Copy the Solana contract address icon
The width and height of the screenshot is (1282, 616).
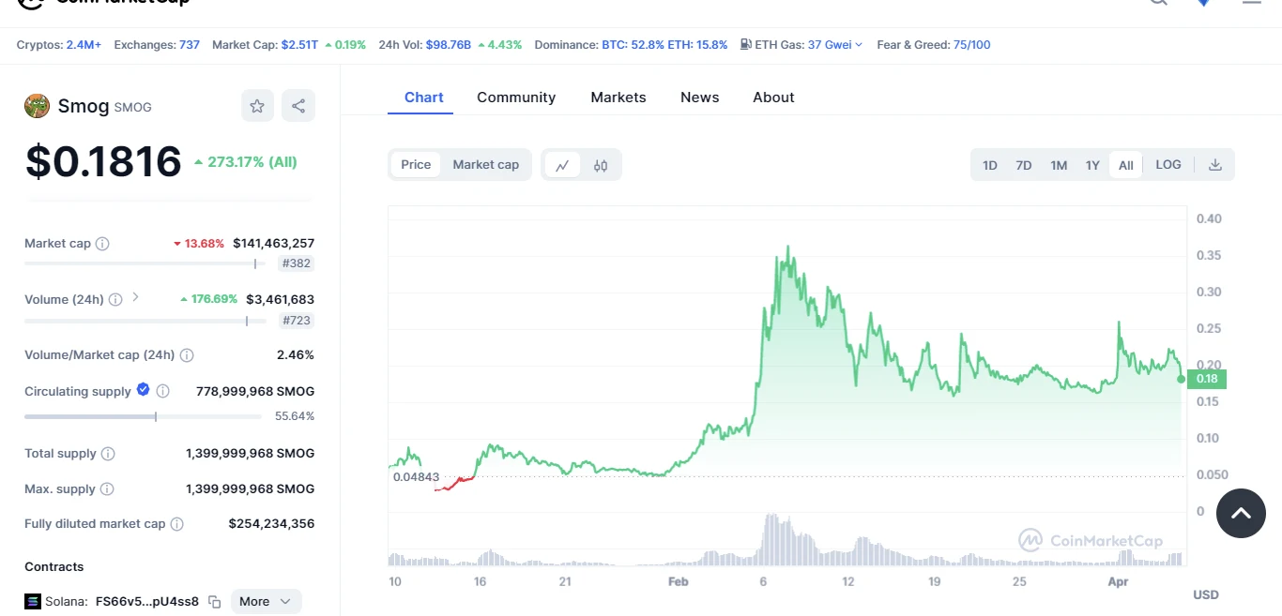tap(214, 602)
